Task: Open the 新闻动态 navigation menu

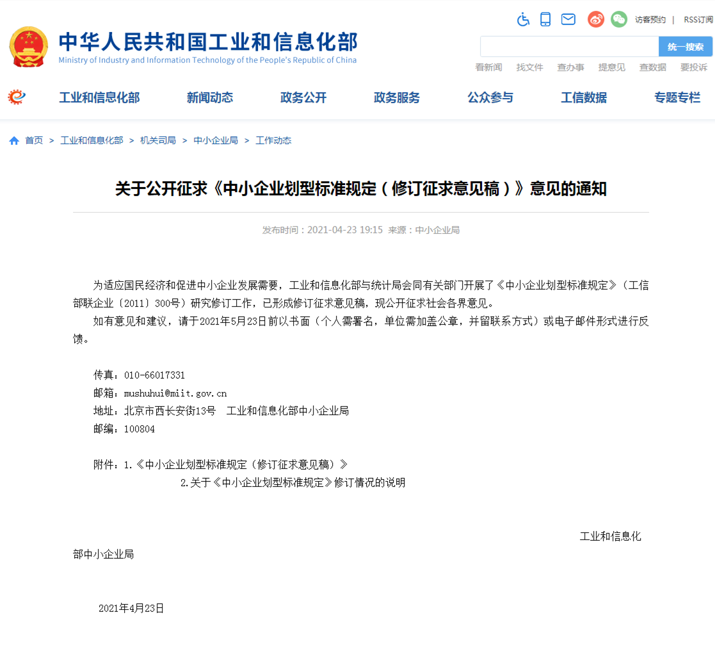Action: click(210, 97)
